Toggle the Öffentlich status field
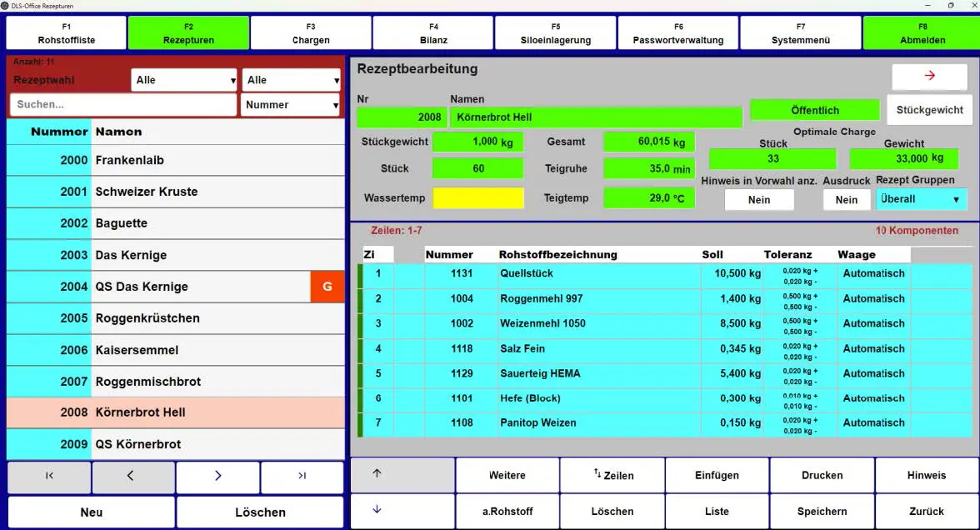980x530 pixels. pos(814,110)
